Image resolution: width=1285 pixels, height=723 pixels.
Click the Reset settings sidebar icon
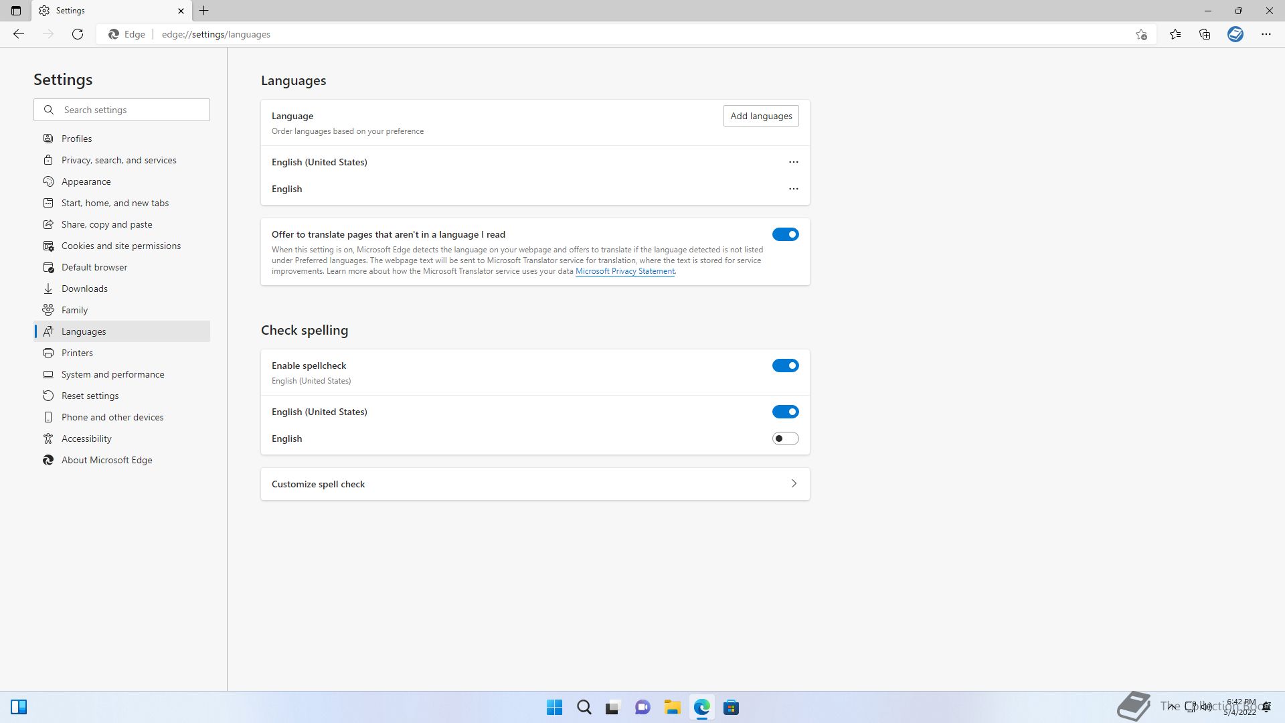coord(48,396)
